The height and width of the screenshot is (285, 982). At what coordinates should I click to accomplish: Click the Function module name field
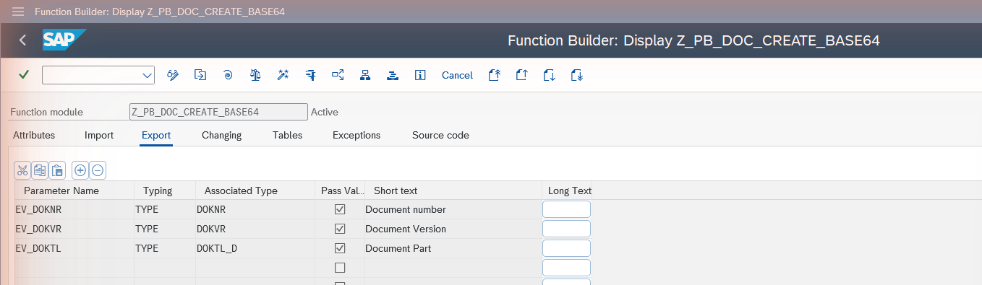[218, 112]
